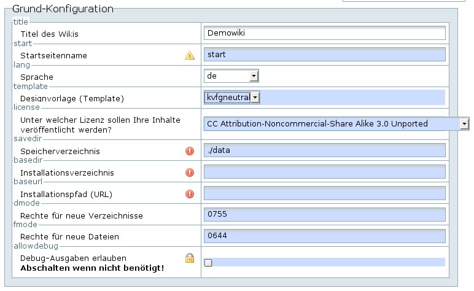Viewport: 474px width, 291px height.
Task: Enable the Debug-Ausgaben erlauben checkbox
Action: (208, 263)
